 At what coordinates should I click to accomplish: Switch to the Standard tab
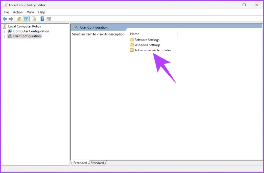tap(97, 163)
